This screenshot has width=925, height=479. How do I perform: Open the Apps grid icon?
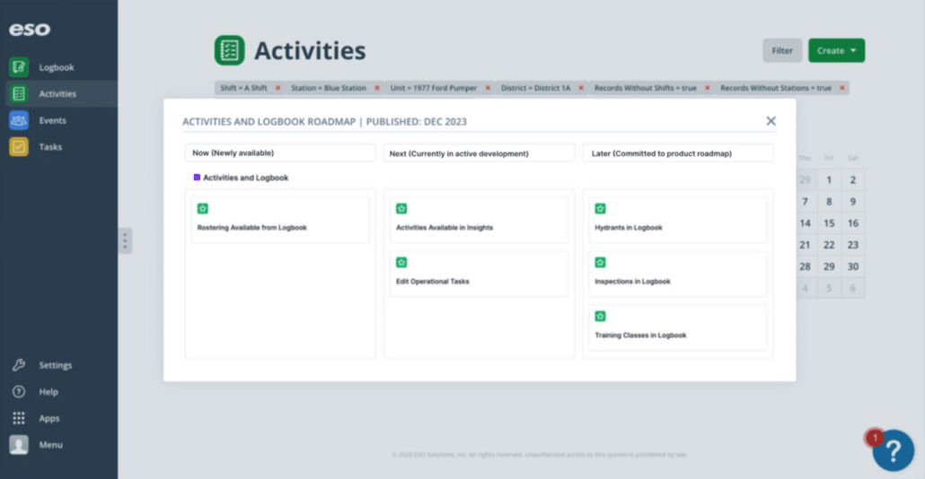coord(18,418)
